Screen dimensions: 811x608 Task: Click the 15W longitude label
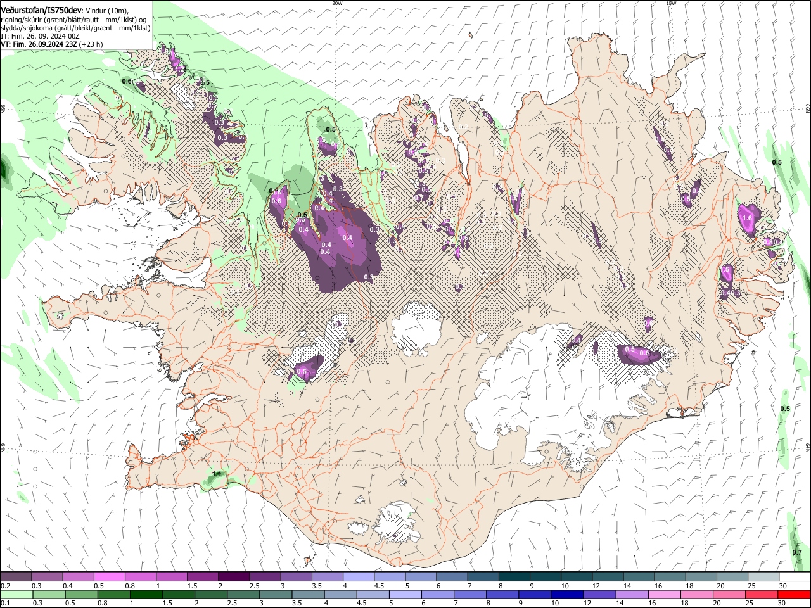(671, 3)
